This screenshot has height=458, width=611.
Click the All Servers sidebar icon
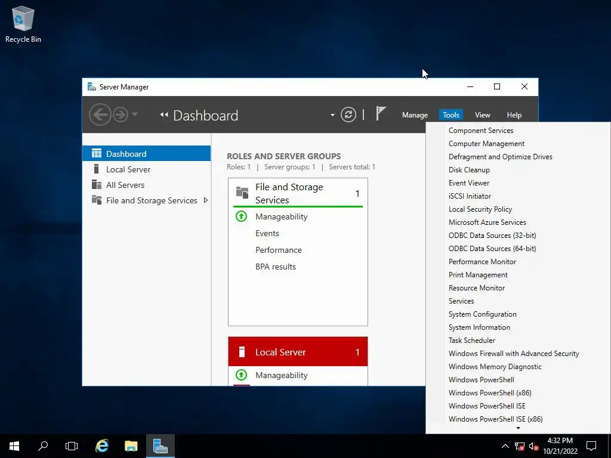tap(96, 184)
